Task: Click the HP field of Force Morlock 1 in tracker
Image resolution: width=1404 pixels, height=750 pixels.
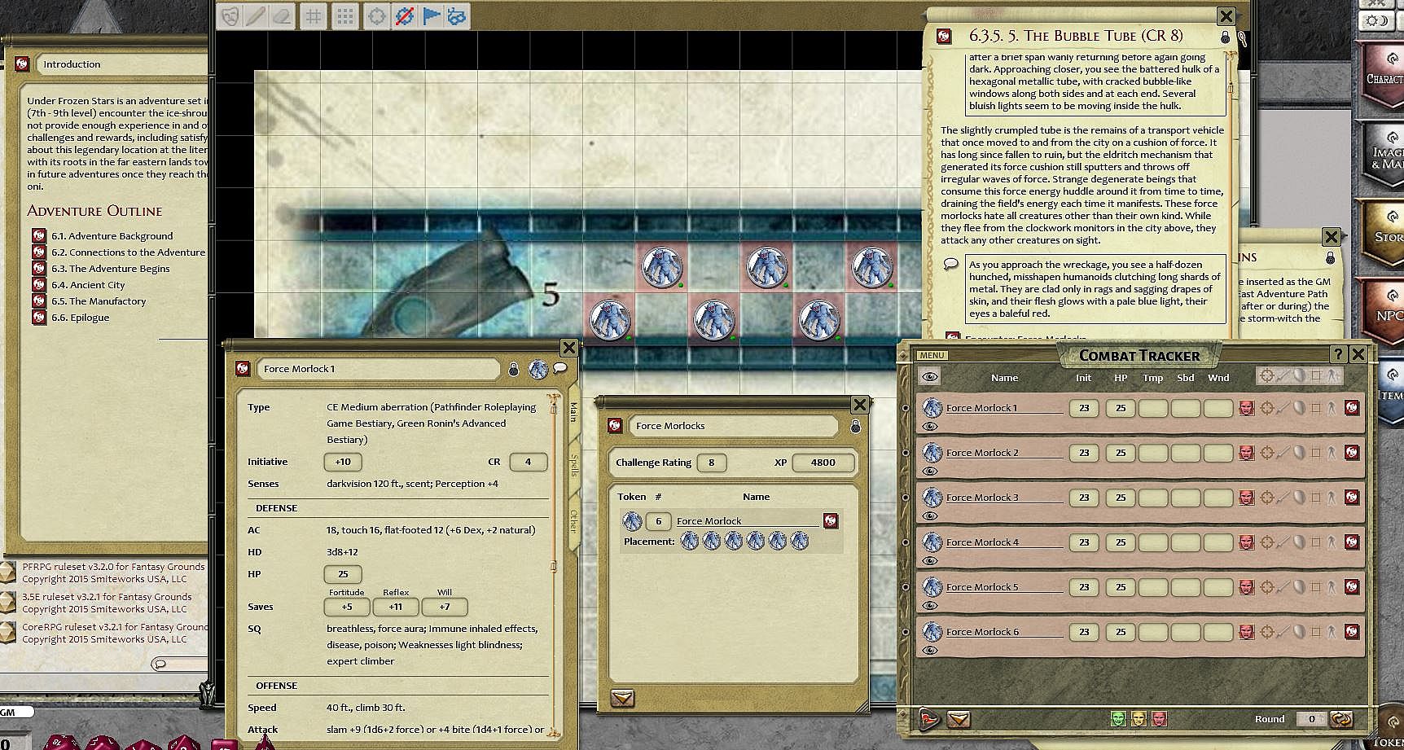Action: pyautogui.click(x=1121, y=408)
